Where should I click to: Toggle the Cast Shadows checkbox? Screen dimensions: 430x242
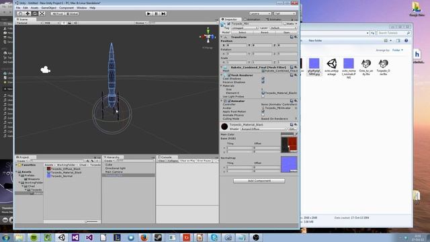coord(263,79)
